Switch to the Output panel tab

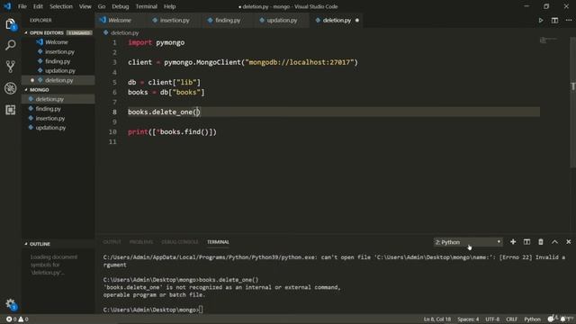pos(112,242)
